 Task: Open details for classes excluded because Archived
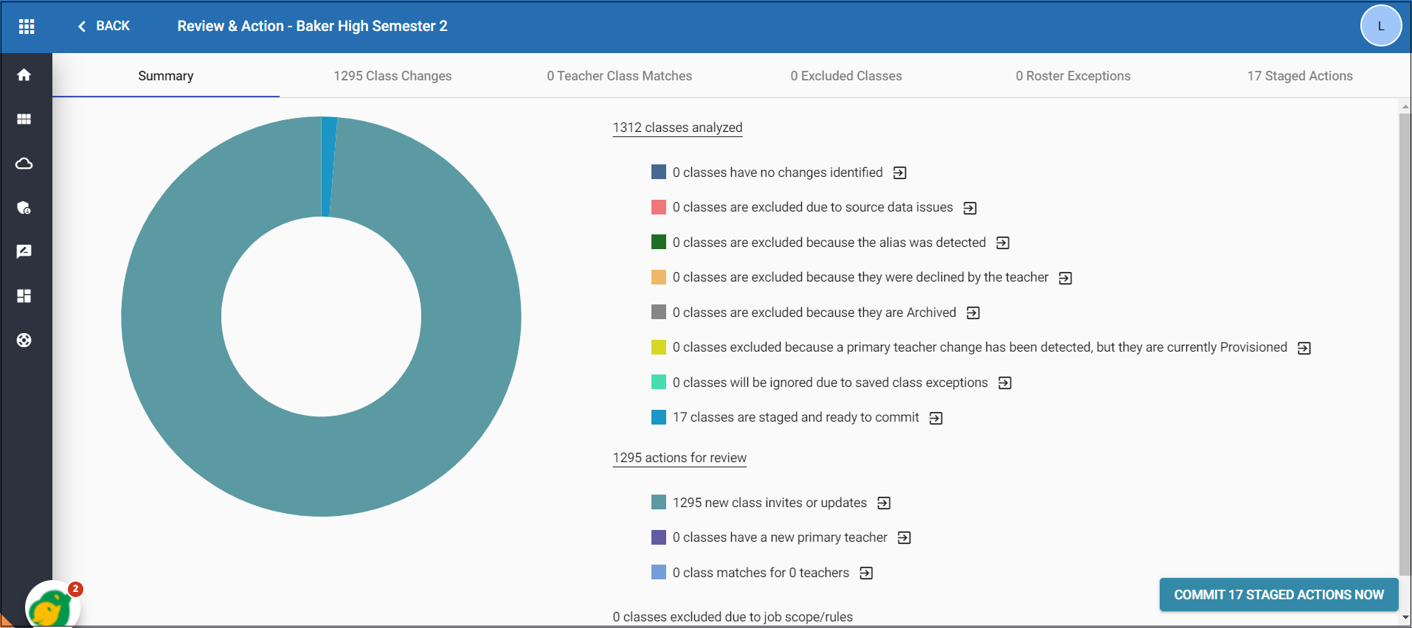973,313
